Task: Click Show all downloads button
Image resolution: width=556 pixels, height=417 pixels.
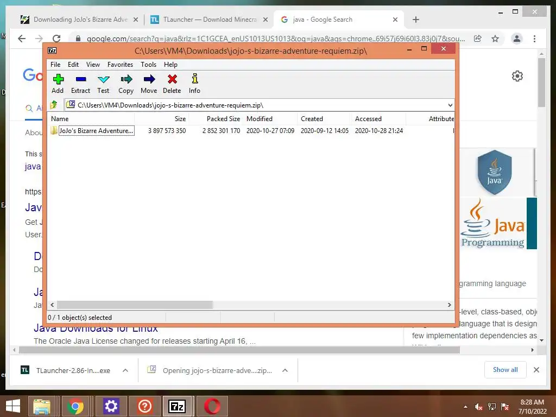Action: point(506,370)
